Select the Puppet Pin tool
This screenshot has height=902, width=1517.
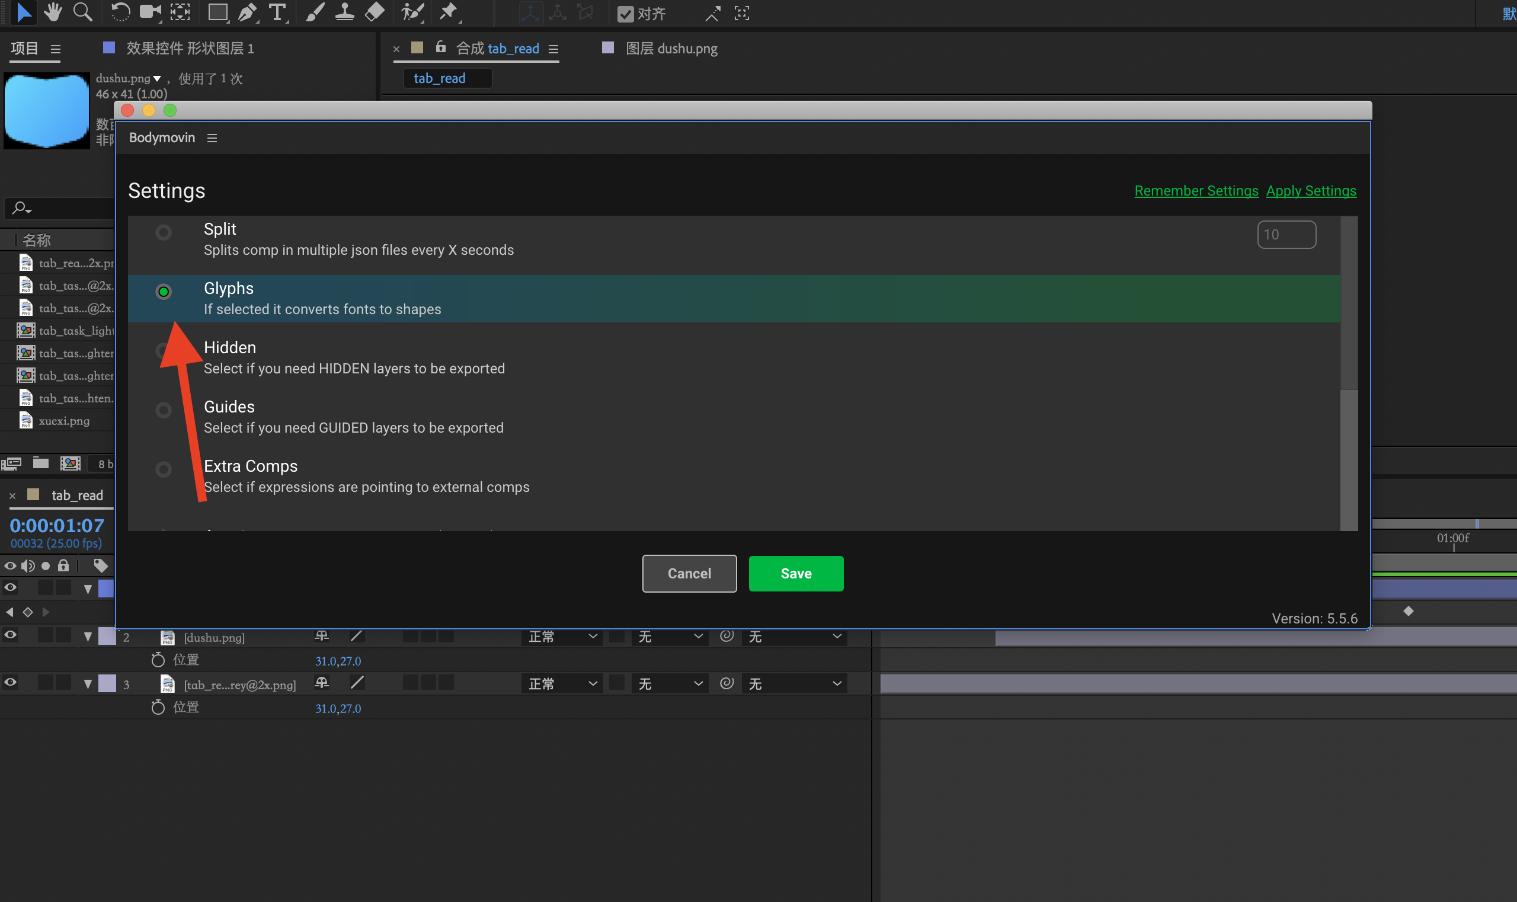(x=449, y=13)
